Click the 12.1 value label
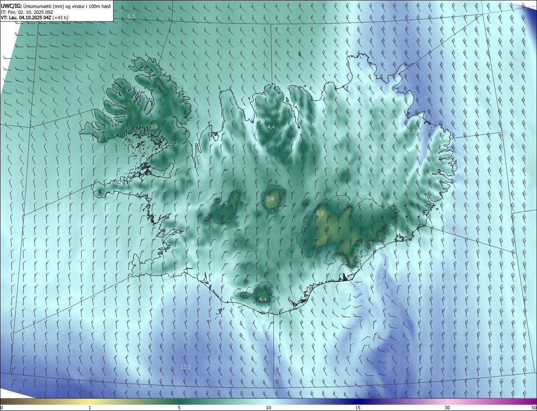 279,377
